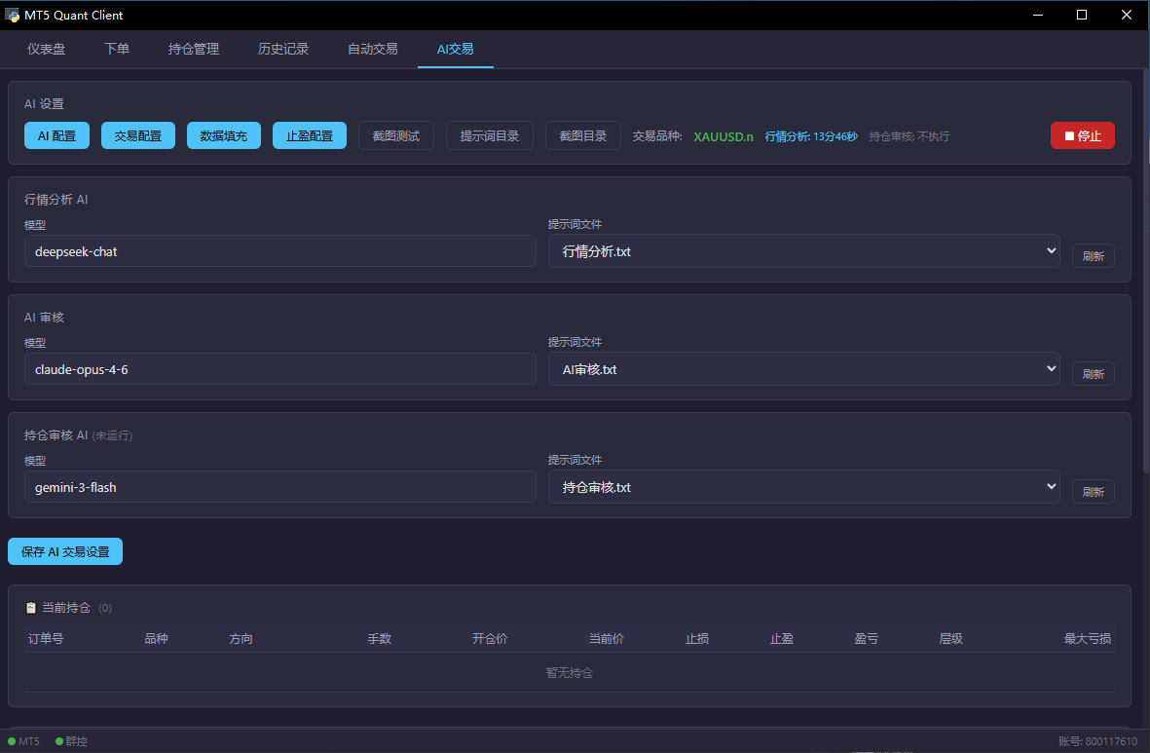Open the 提示词目录 folder
This screenshot has height=753, width=1150.
[489, 135]
